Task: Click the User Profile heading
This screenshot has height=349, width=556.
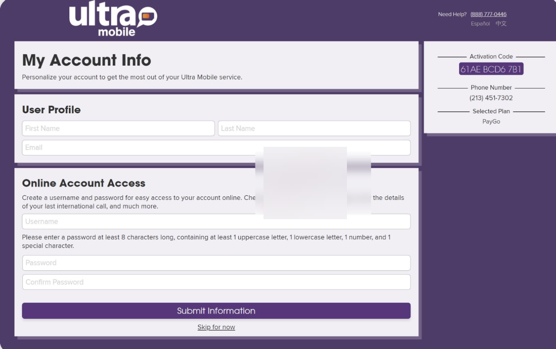Action: click(51, 110)
